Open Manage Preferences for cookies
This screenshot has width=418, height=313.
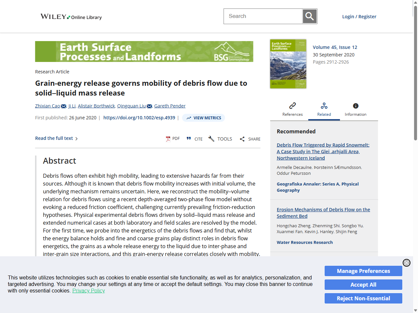click(363, 271)
